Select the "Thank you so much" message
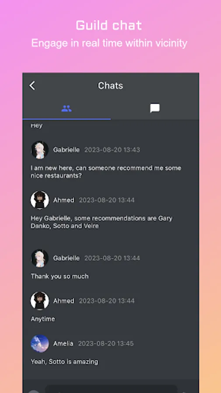Screen dimensions: 221x393 click(60, 276)
